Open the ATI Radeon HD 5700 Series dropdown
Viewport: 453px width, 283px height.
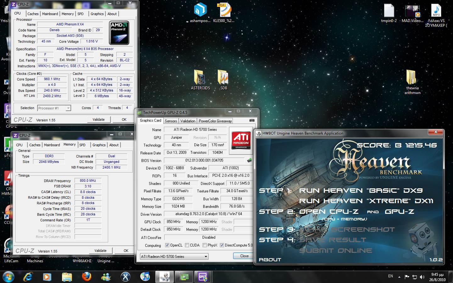(x=174, y=256)
